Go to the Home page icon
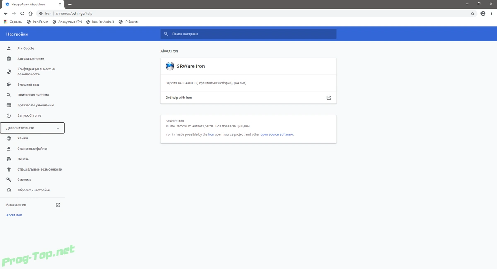Viewport: 497px width, 269px height. pos(31,13)
